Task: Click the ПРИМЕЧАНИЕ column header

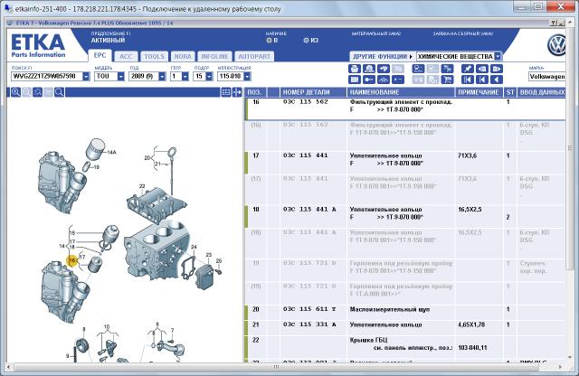Action: pos(479,92)
